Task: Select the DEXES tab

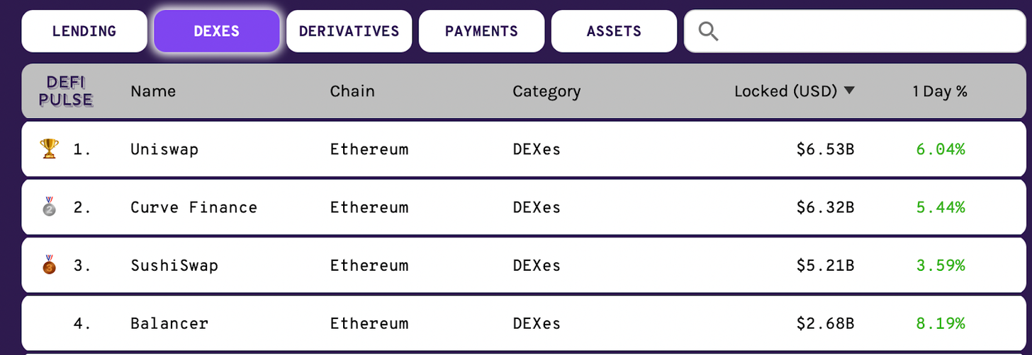Action: (x=217, y=31)
